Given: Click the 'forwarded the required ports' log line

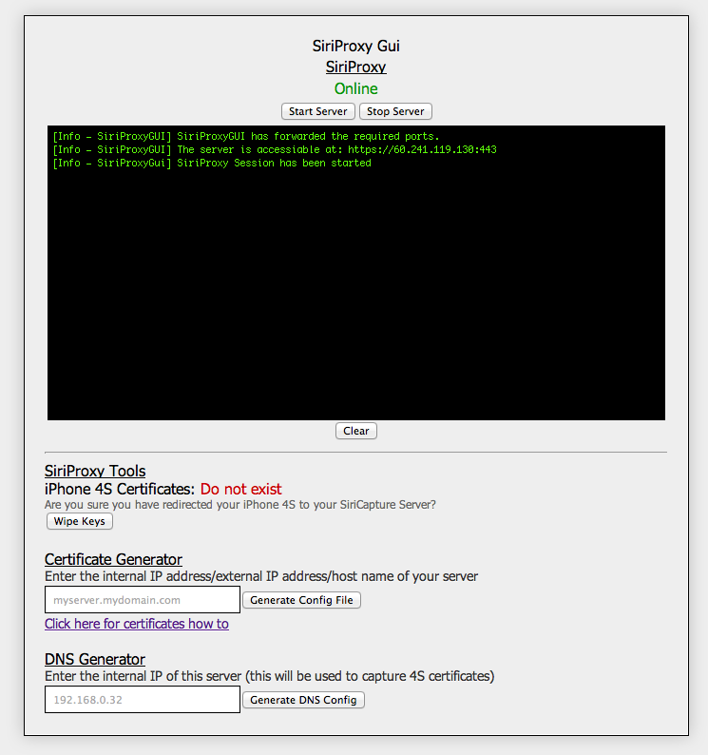Looking at the screenshot, I should click(245, 136).
